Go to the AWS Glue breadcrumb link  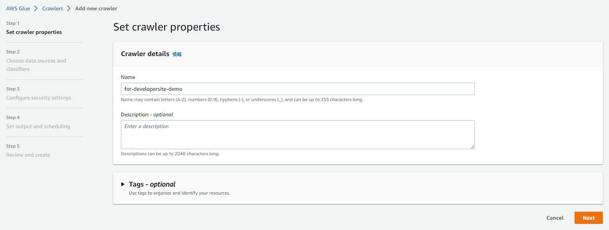(18, 8)
